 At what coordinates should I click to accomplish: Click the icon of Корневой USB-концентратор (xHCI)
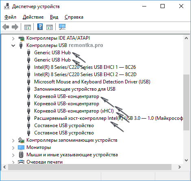click(x=28, y=111)
